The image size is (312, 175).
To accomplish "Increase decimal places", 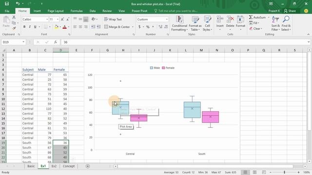I will (160, 27).
